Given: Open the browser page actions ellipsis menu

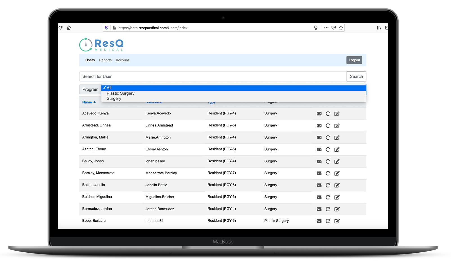Looking at the screenshot, I should tap(326, 28).
